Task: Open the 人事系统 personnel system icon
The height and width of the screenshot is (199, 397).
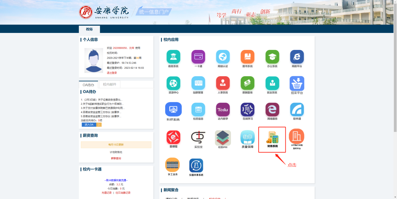Action: pos(223,83)
